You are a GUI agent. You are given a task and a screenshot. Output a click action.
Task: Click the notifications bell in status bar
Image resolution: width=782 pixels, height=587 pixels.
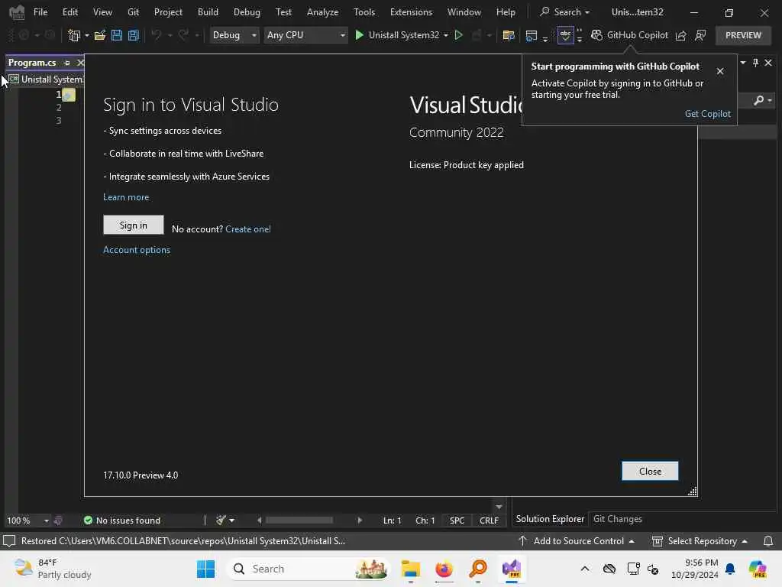(x=768, y=540)
